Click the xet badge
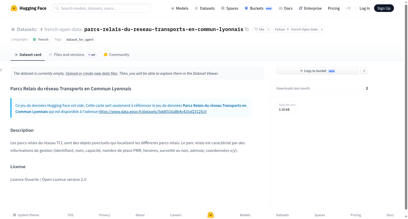This screenshot has width=408, height=219. pyautogui.click(x=92, y=55)
